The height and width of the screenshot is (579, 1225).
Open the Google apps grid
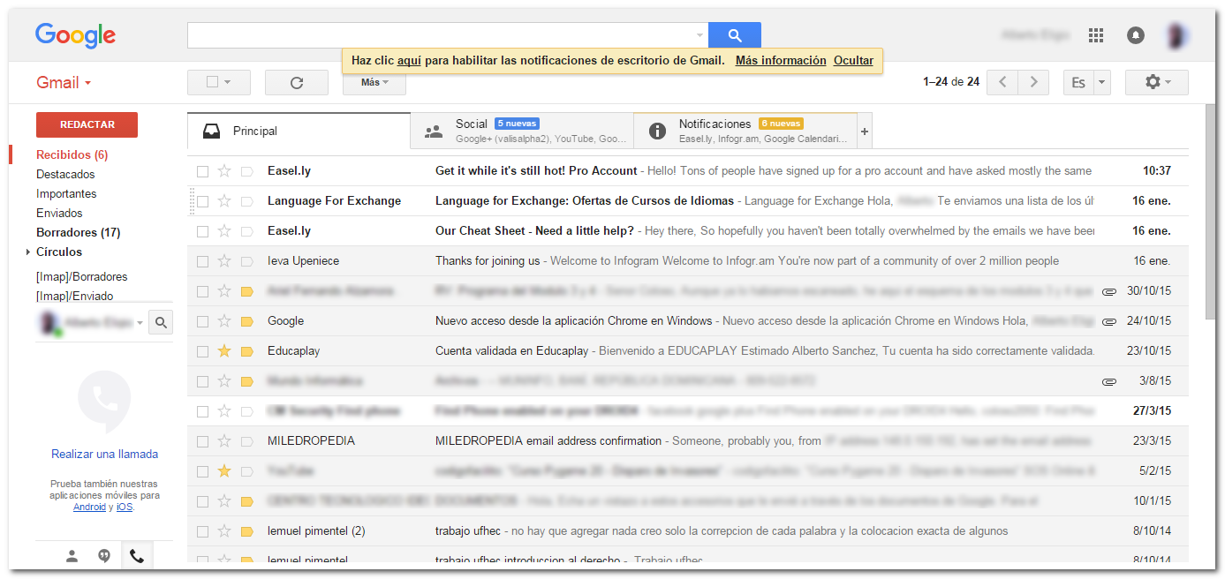pos(1096,35)
